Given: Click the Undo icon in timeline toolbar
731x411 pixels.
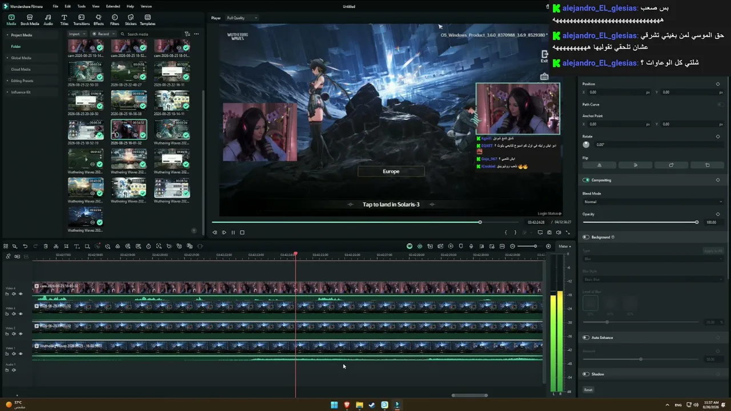Looking at the screenshot, I should click(25, 246).
